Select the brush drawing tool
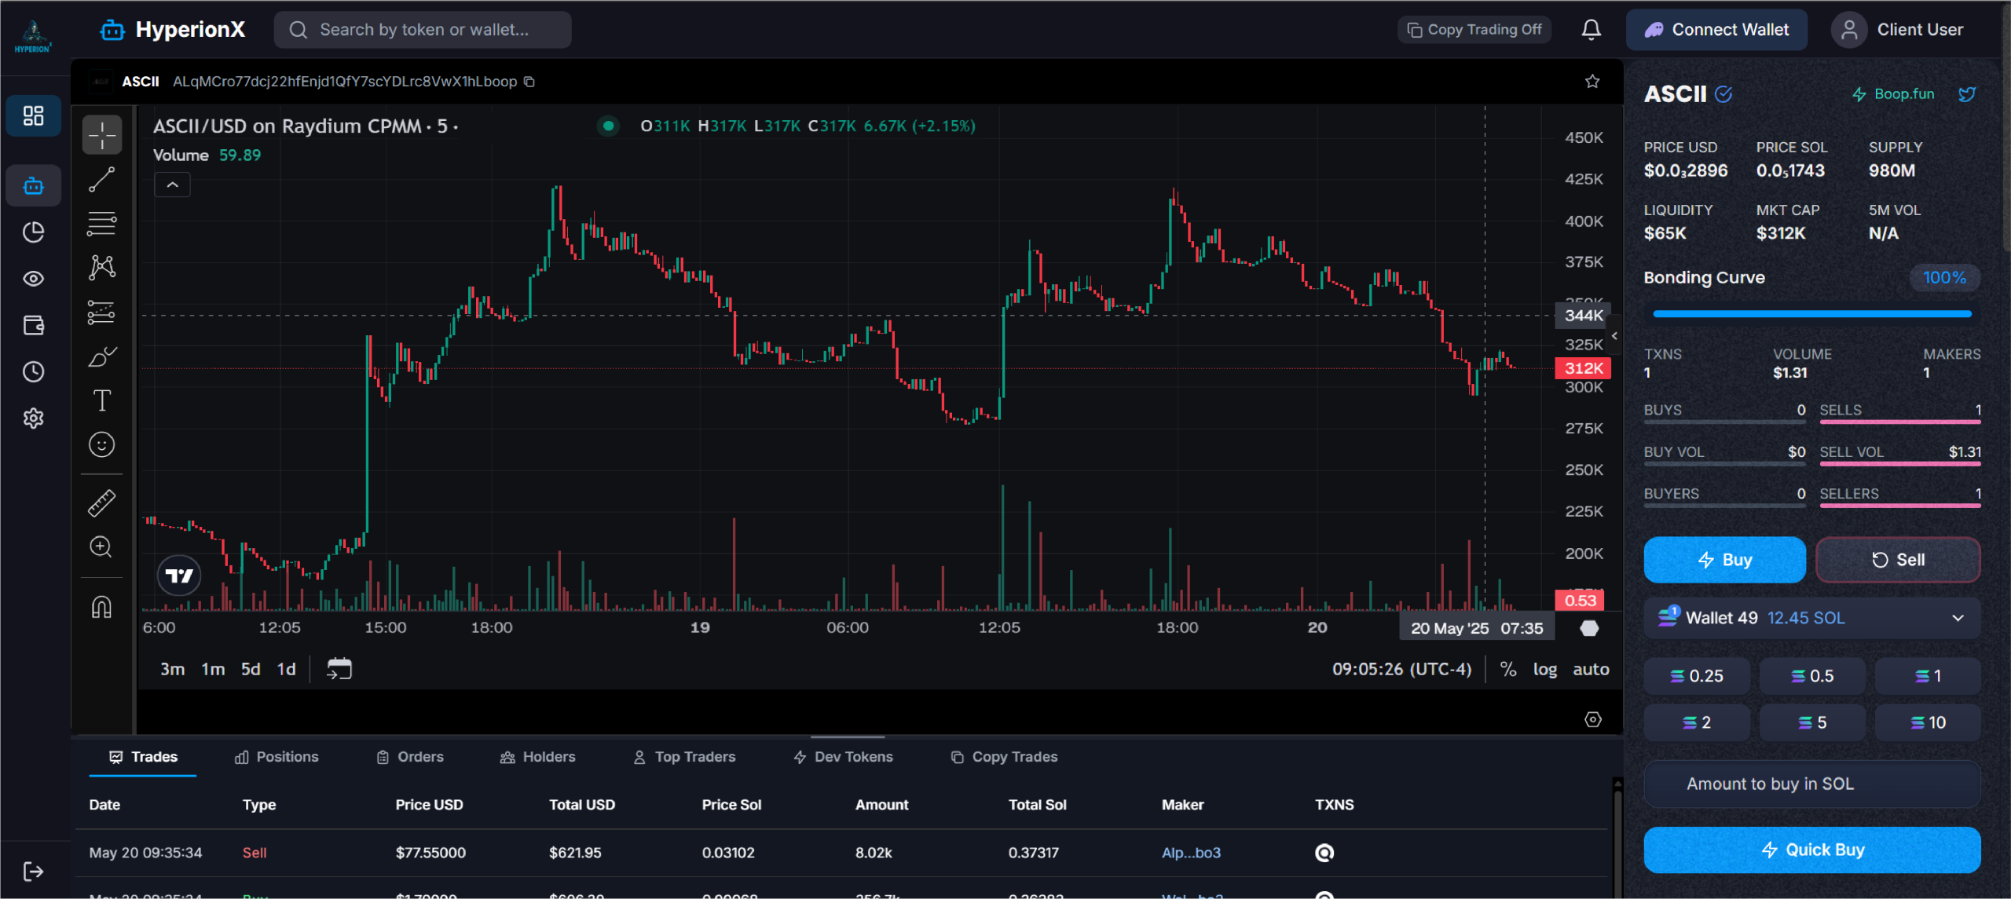 pyautogui.click(x=102, y=356)
